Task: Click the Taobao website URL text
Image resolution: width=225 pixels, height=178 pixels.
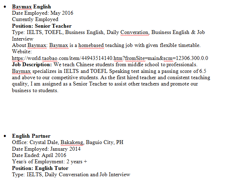Action: point(110,58)
